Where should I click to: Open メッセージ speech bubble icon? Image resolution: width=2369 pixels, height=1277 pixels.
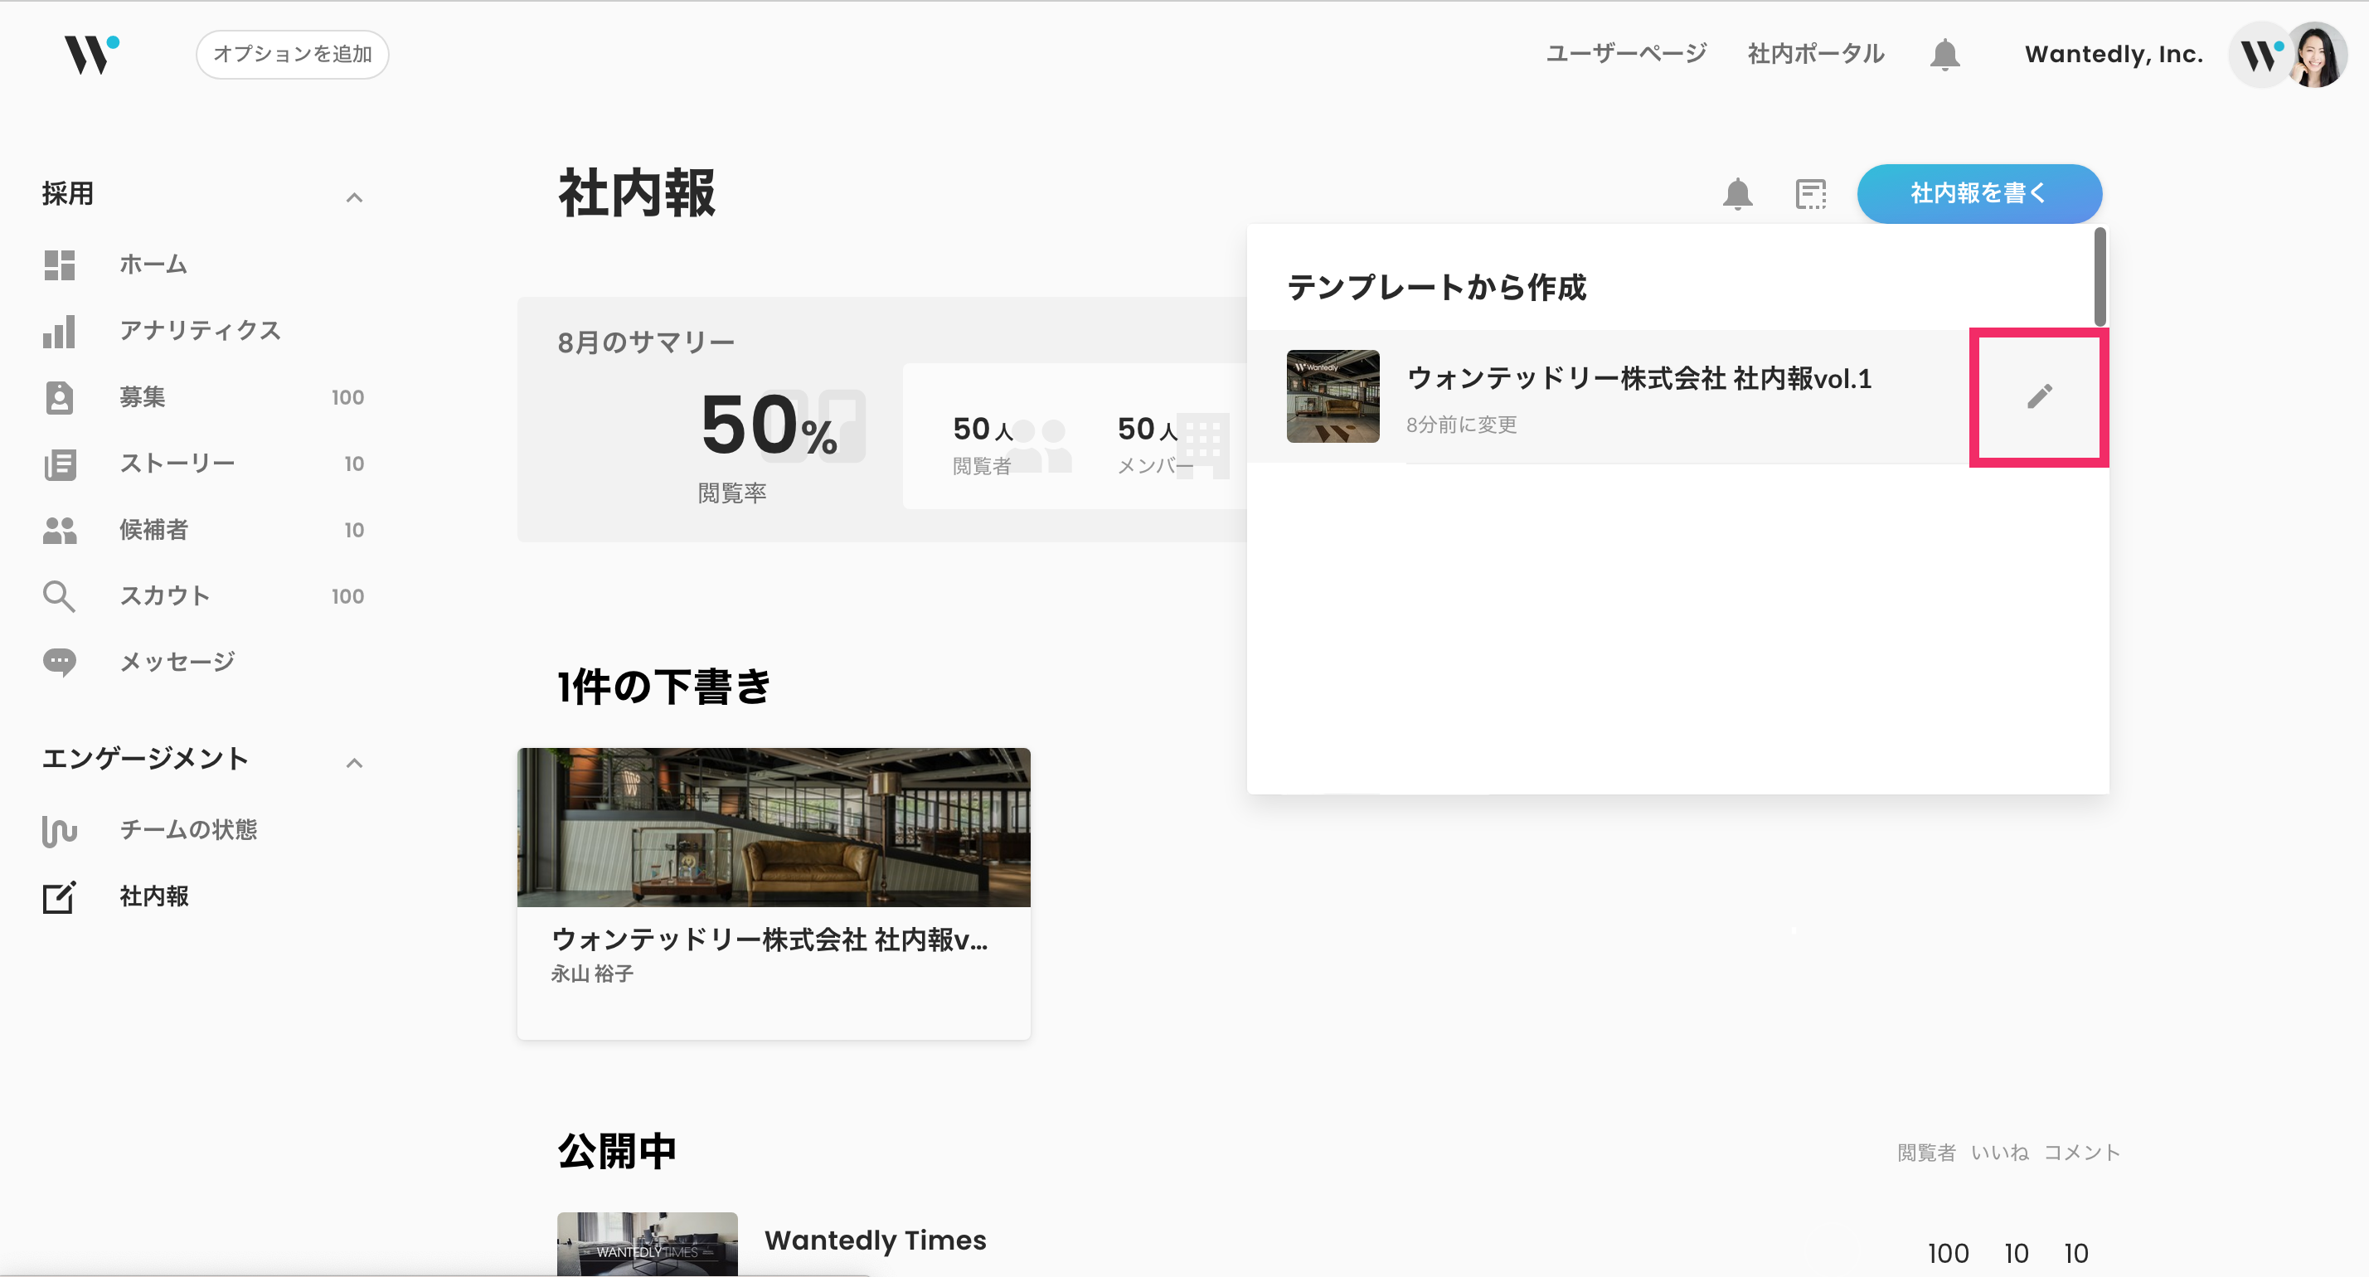pos(59,662)
